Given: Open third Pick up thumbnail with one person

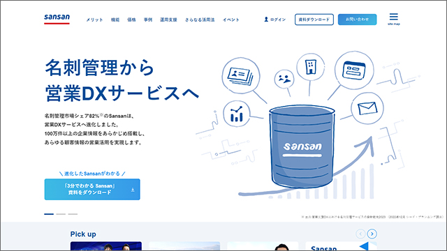Looking at the screenshot, I should click(x=263, y=246).
